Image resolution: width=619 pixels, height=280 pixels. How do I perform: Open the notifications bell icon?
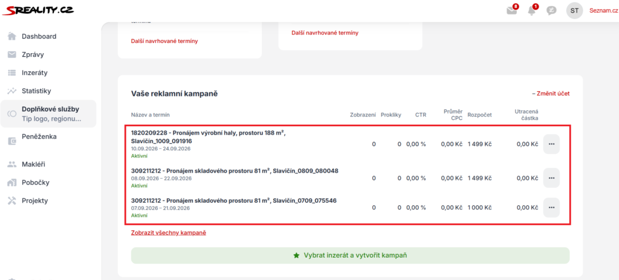(532, 11)
